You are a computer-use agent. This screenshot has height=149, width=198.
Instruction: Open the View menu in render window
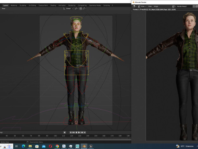point(150,6)
